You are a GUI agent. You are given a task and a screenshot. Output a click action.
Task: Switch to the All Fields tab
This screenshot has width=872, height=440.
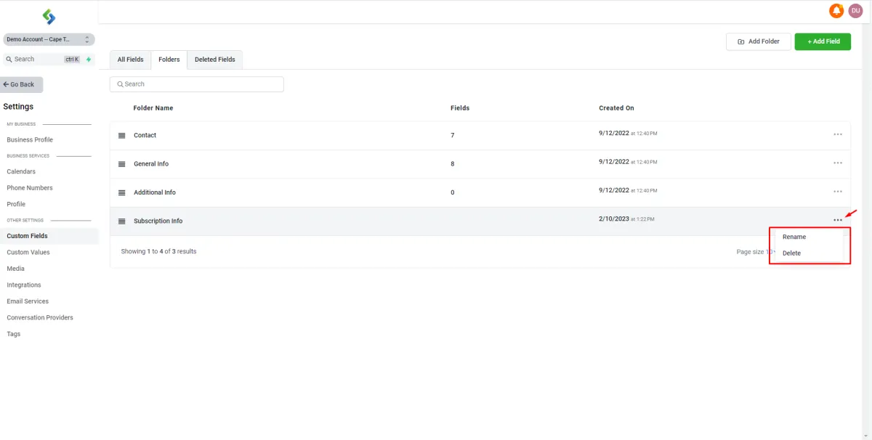pos(131,60)
